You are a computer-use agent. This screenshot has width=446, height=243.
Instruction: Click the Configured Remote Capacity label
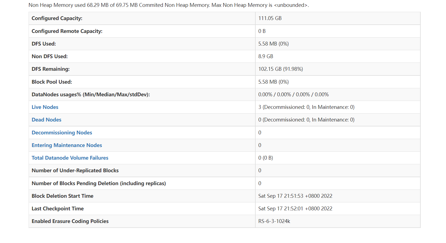click(67, 31)
